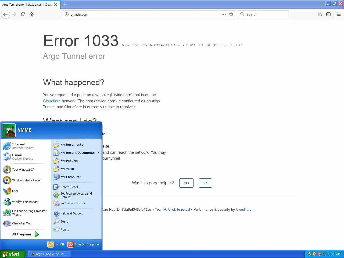344x258 pixels.
Task: Expand My Recent Documents submenu
Action: point(76,153)
